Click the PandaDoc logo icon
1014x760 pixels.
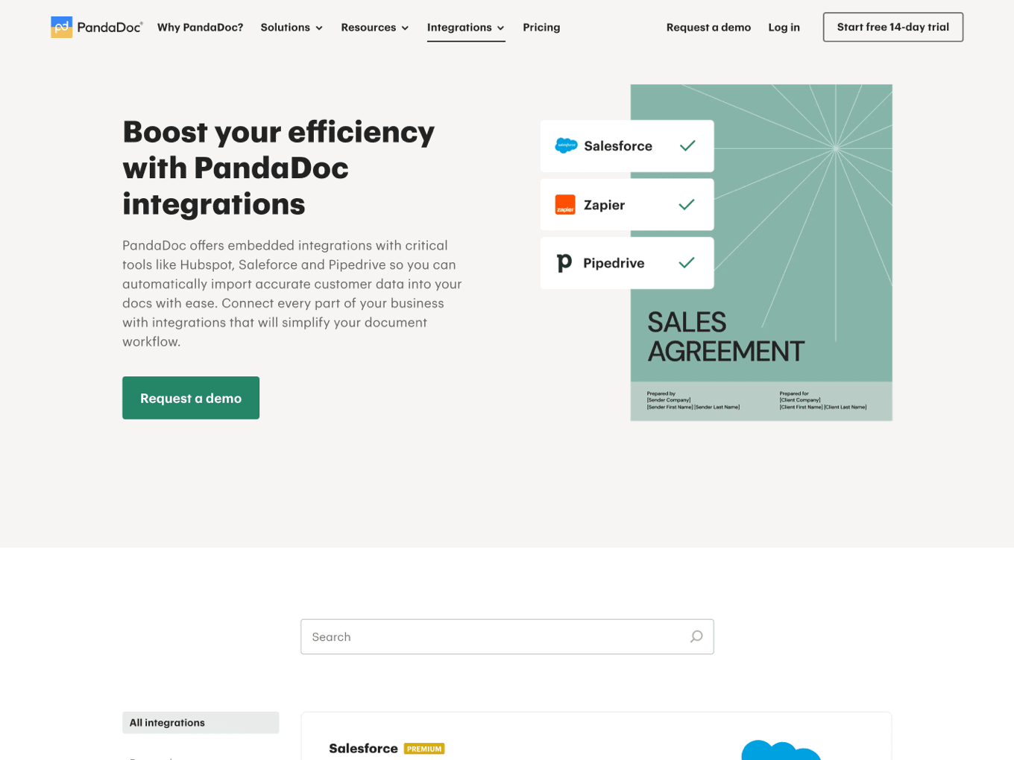[62, 27]
